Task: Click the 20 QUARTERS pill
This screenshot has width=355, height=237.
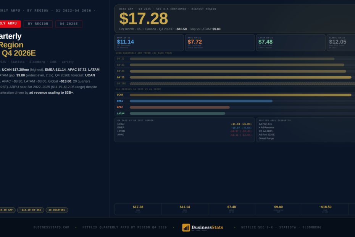Action: tap(57, 210)
